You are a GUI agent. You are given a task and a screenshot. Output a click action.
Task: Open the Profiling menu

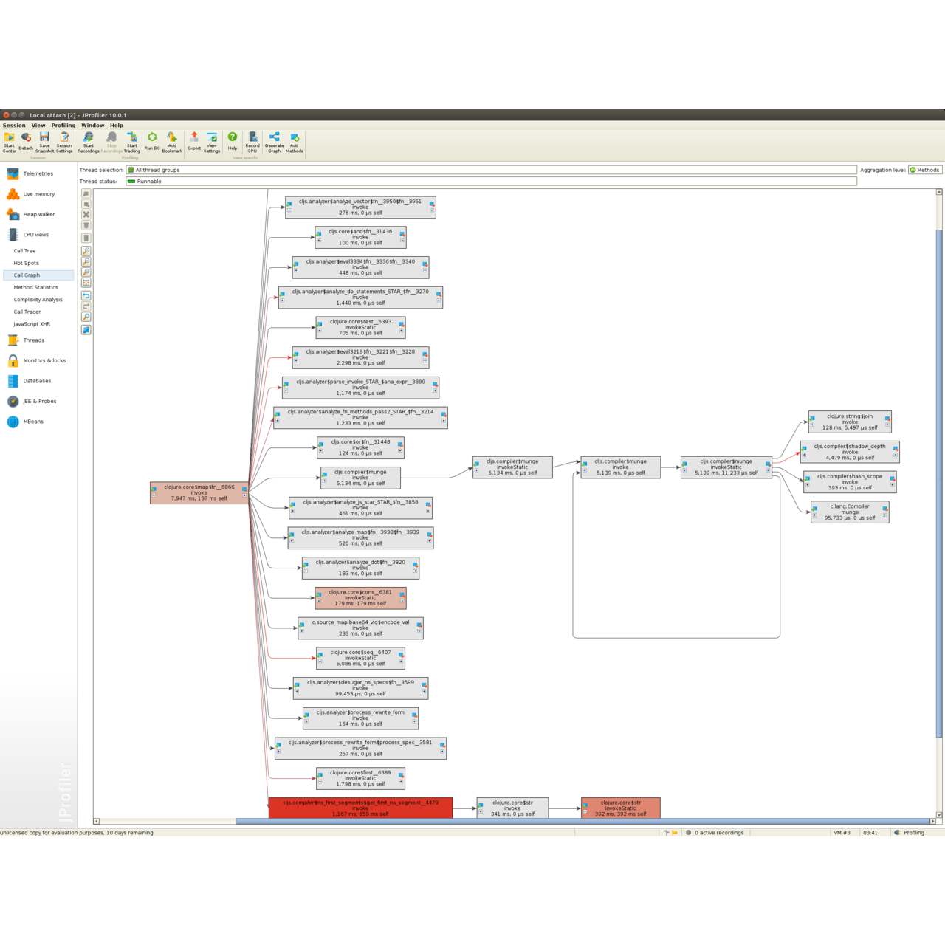(63, 125)
